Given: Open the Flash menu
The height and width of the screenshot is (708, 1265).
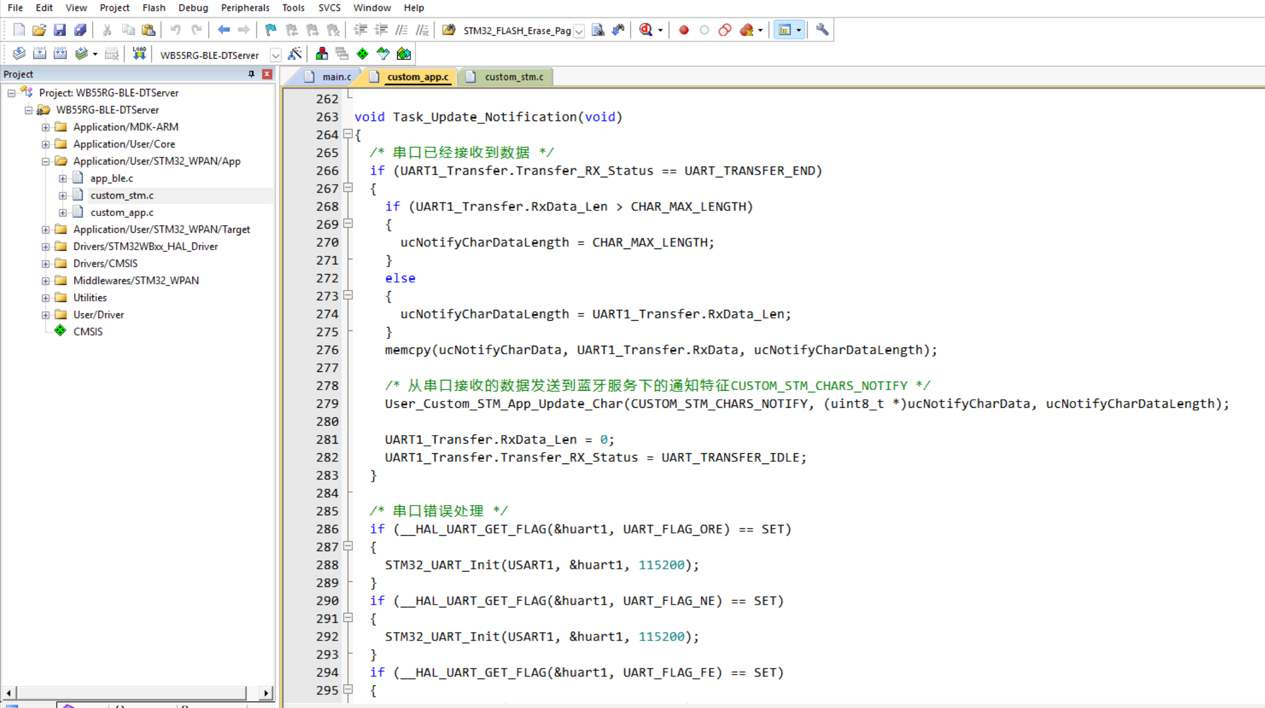Looking at the screenshot, I should click(x=153, y=7).
